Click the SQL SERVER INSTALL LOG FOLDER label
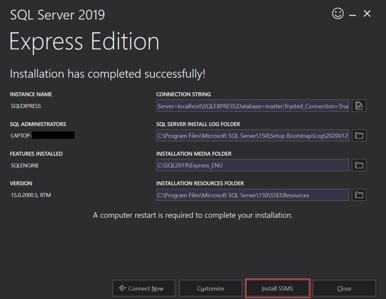Viewport: 386px width, 299px height. pyautogui.click(x=198, y=124)
